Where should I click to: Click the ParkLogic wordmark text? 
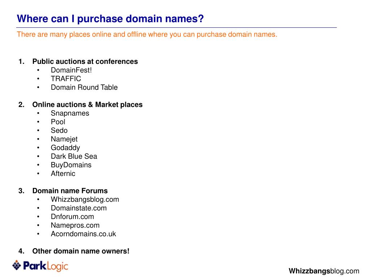[46, 266]
